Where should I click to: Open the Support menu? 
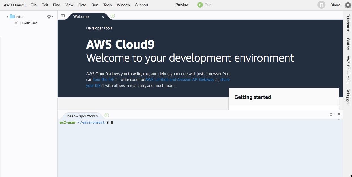[141, 5]
